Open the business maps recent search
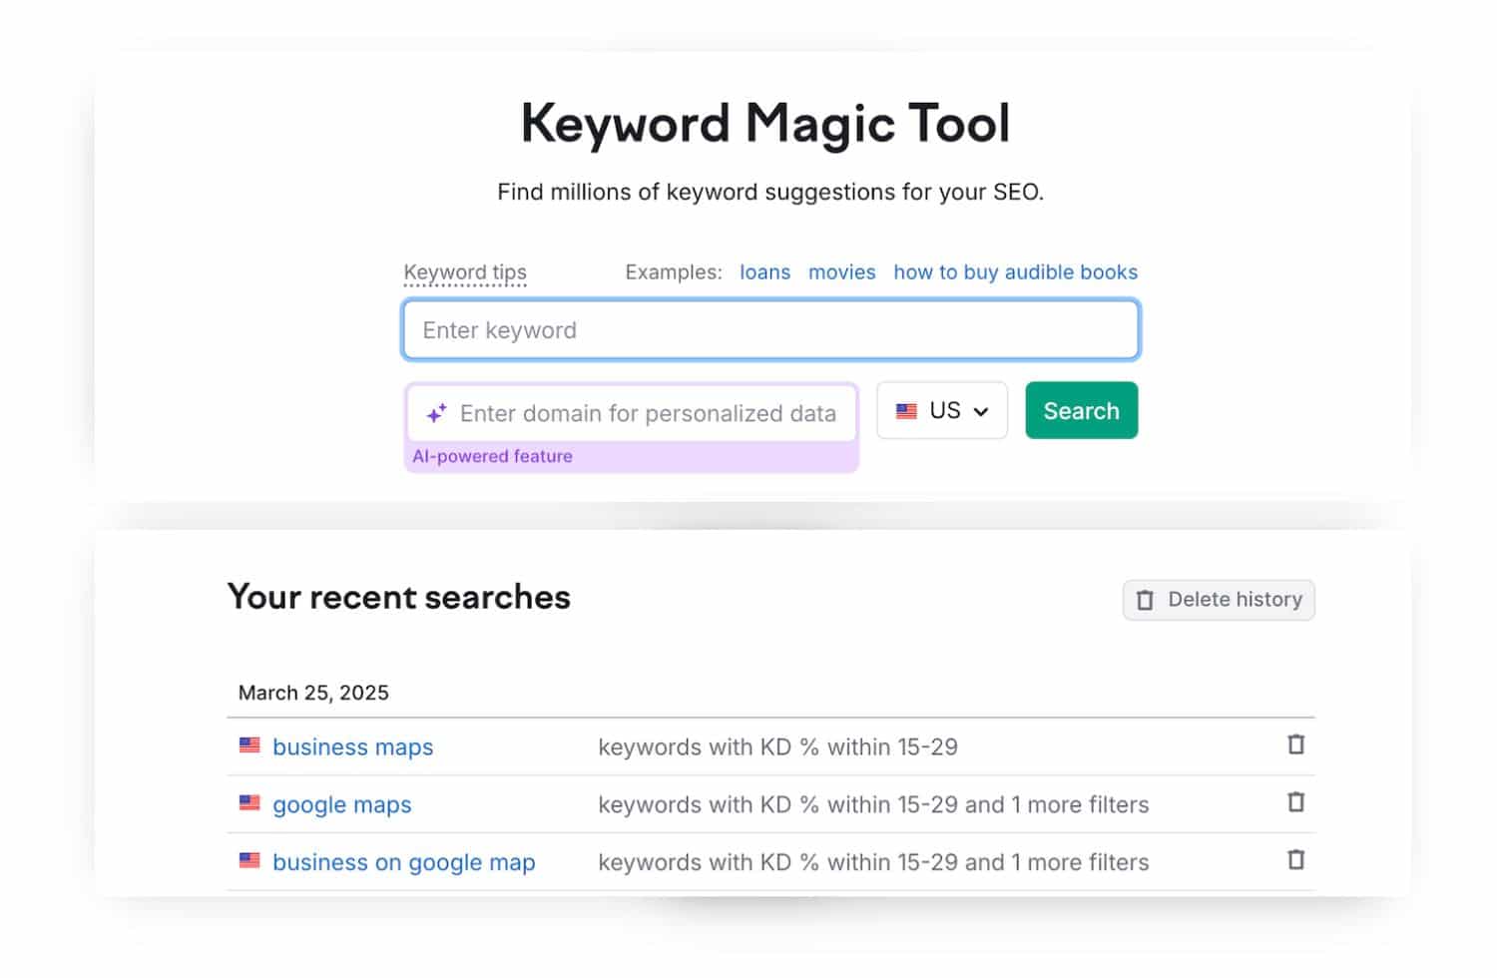 (x=352, y=747)
